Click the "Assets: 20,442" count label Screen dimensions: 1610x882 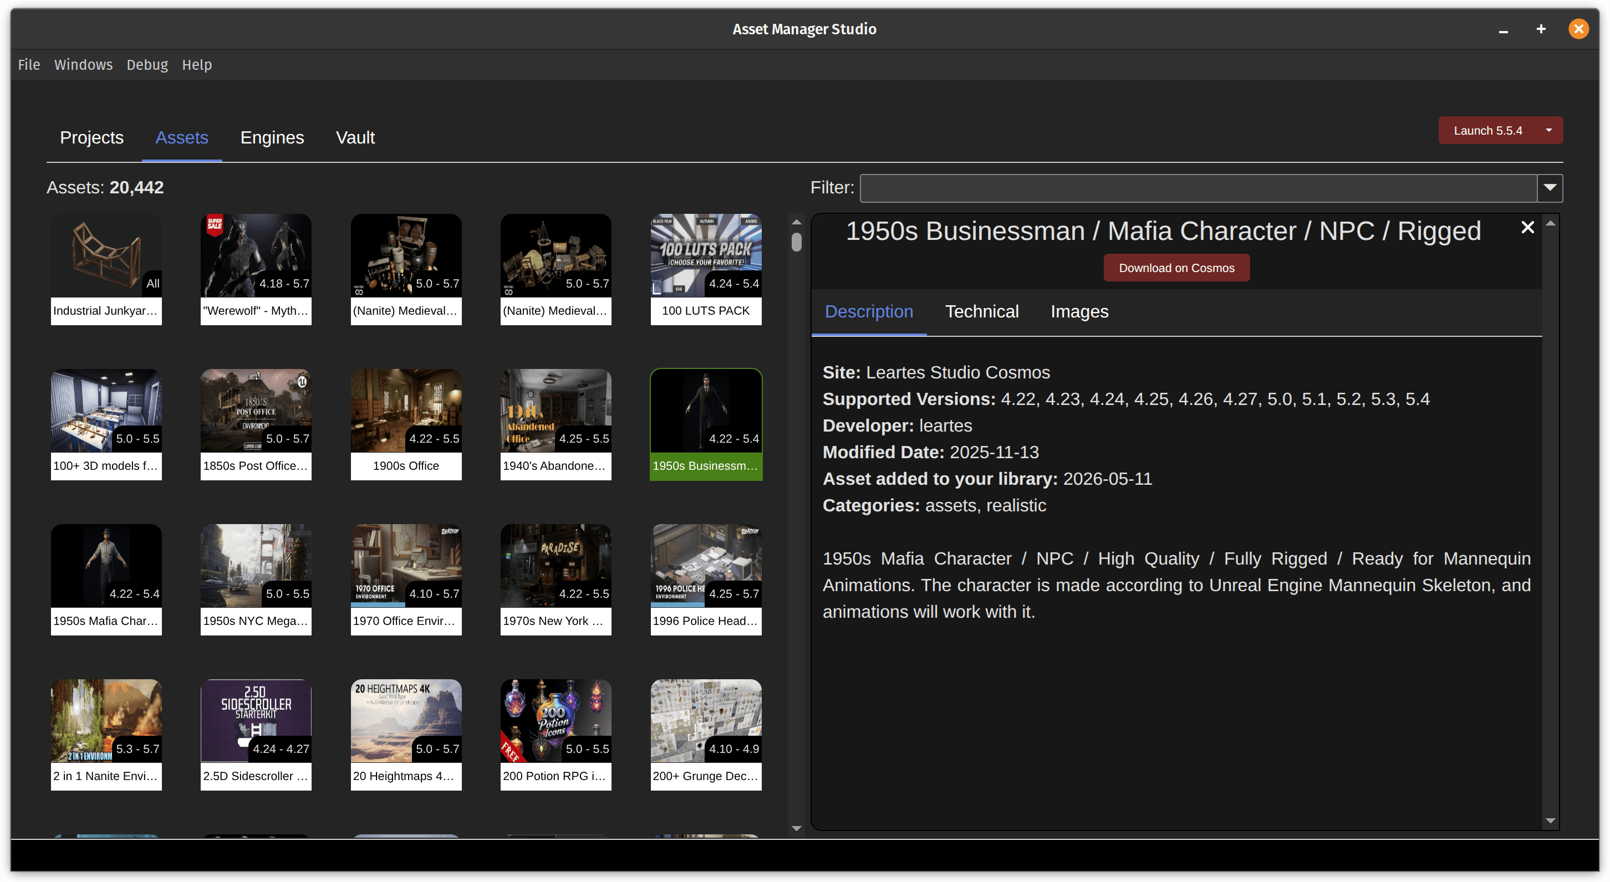click(105, 187)
